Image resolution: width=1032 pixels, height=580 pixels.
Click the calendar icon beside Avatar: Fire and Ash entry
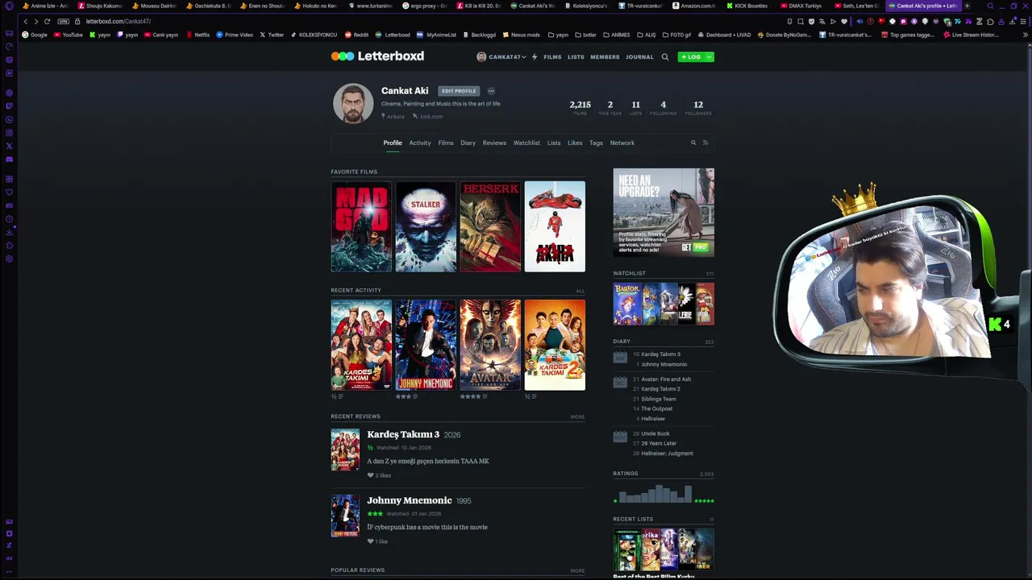[620, 383]
